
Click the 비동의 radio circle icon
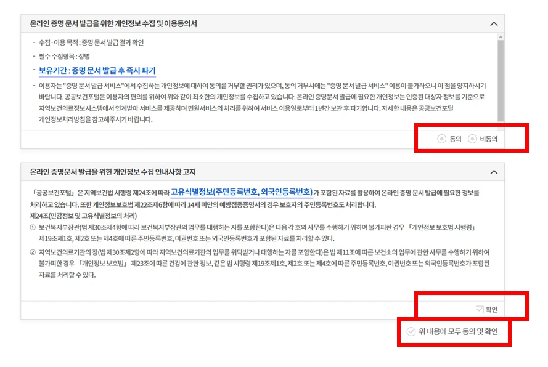click(473, 138)
